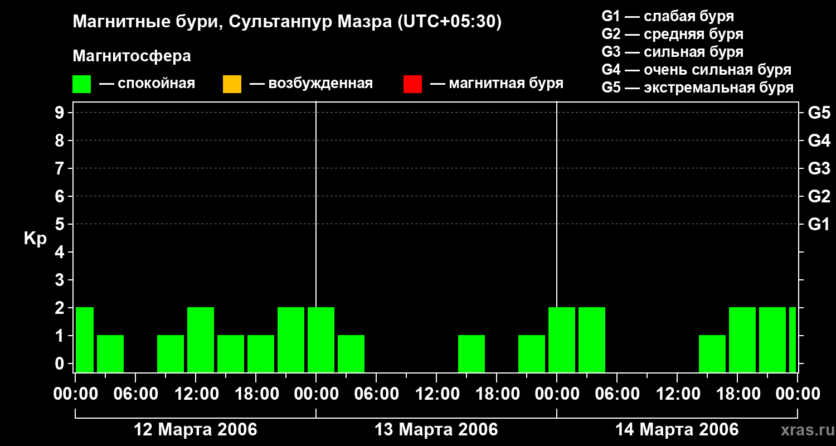Screen dimensions: 836x446
Task: Click the Kp 1 bar over 18:00, 12 March
Action: [x=261, y=353]
